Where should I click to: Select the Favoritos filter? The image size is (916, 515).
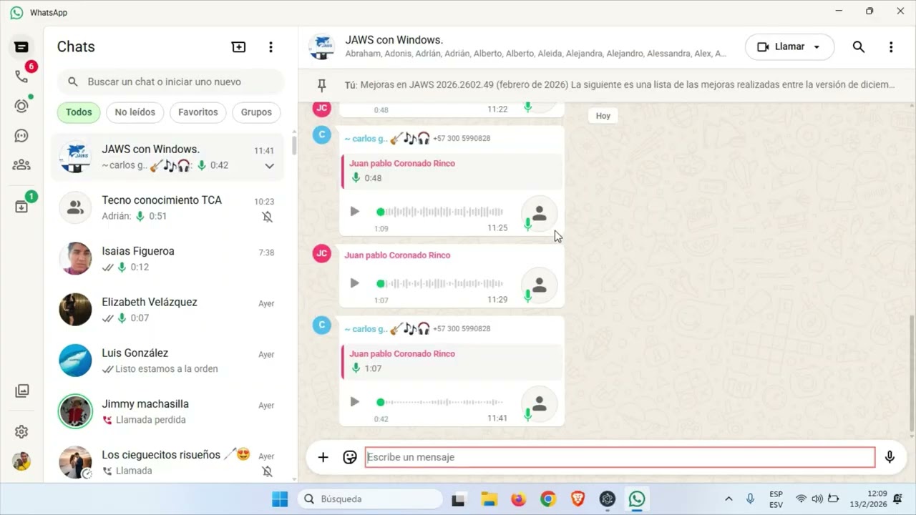pos(198,112)
